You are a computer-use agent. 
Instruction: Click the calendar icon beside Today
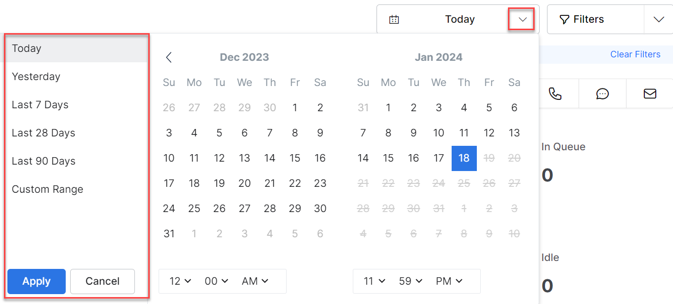tap(394, 20)
